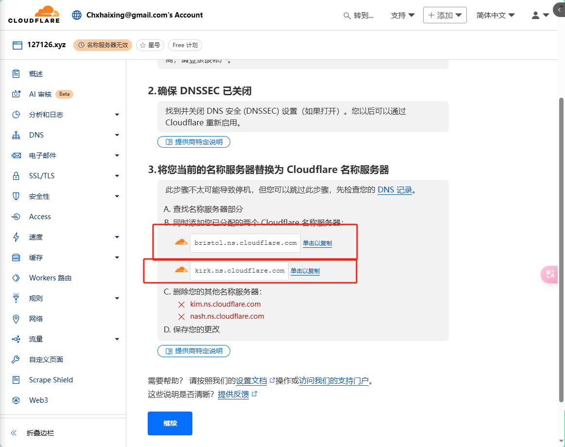This screenshot has height=447, width=565.
Task: Expand the 规则 submenu arrow
Action: point(117,298)
